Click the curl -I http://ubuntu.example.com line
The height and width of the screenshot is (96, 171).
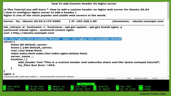pos(29,33)
